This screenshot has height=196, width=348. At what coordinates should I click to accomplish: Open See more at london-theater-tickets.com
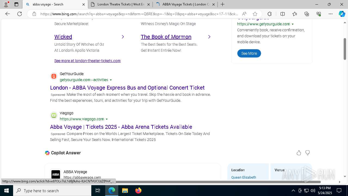point(88,61)
